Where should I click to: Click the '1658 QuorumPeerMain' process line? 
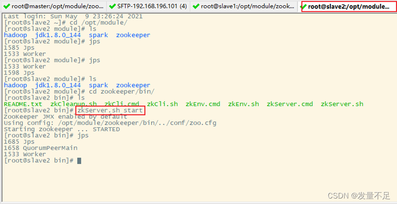pyautogui.click(x=40, y=148)
